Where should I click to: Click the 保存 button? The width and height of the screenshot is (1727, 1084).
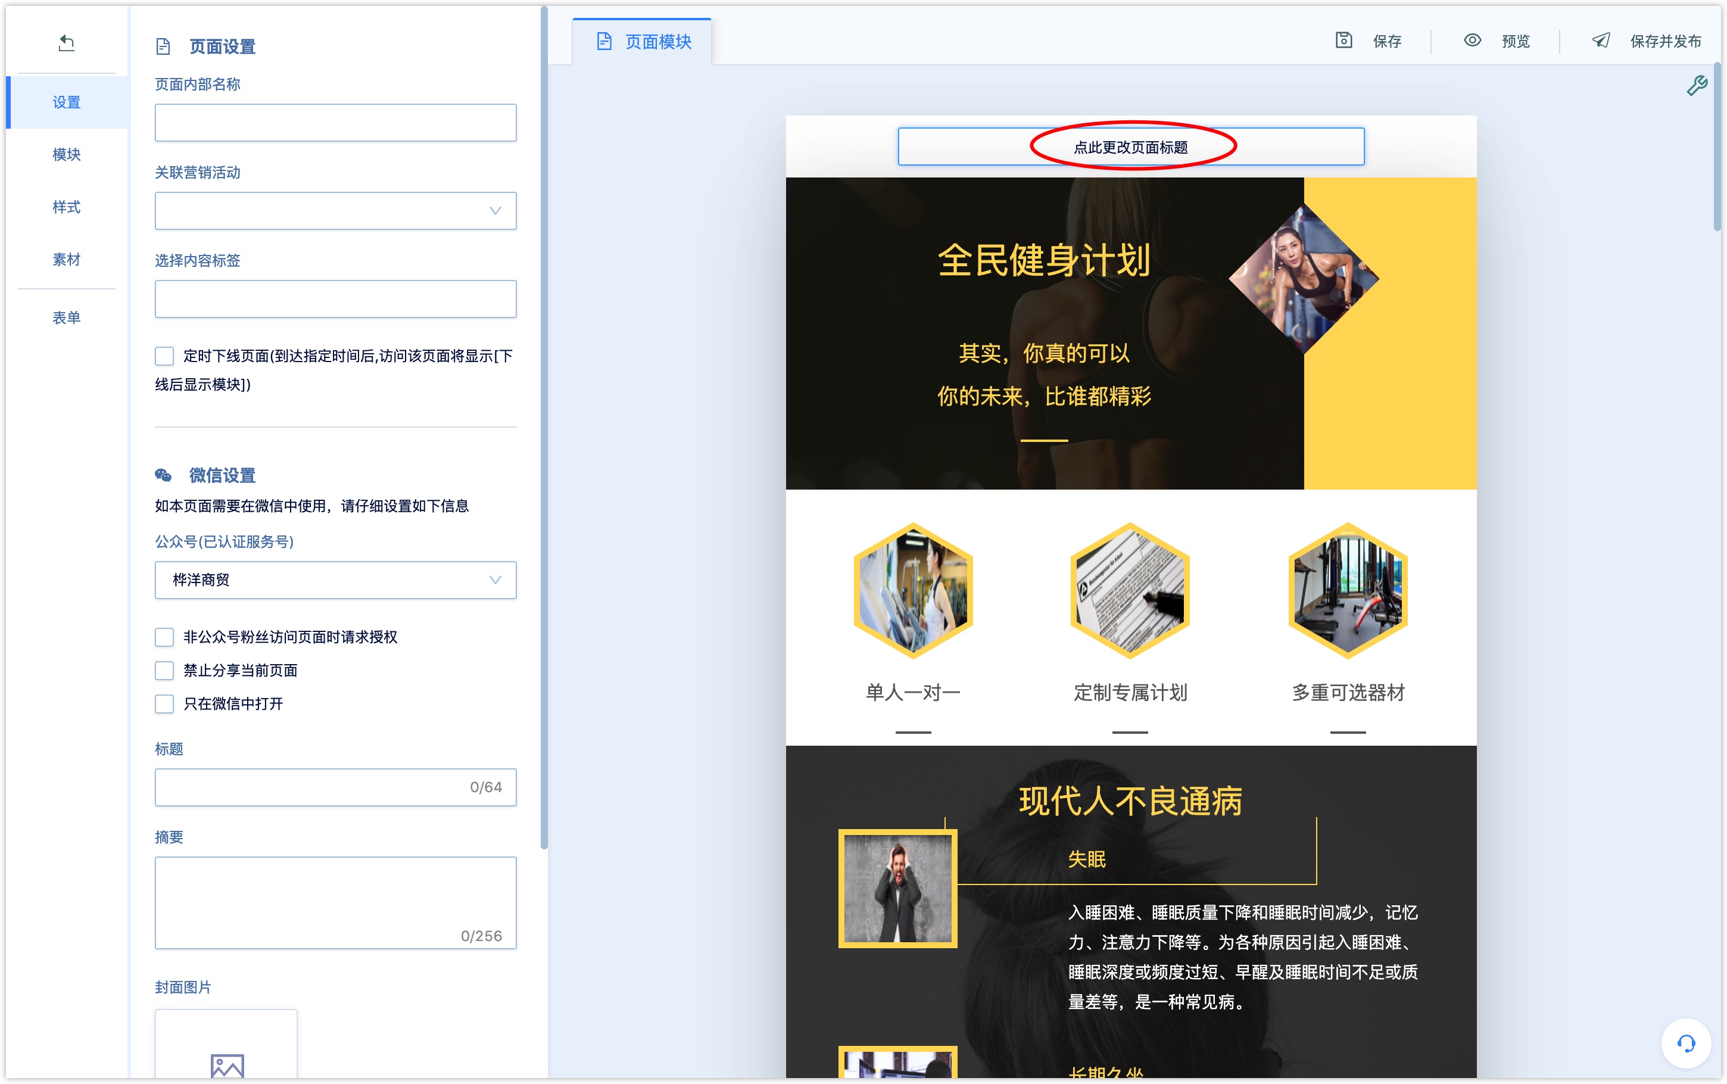1368,41
